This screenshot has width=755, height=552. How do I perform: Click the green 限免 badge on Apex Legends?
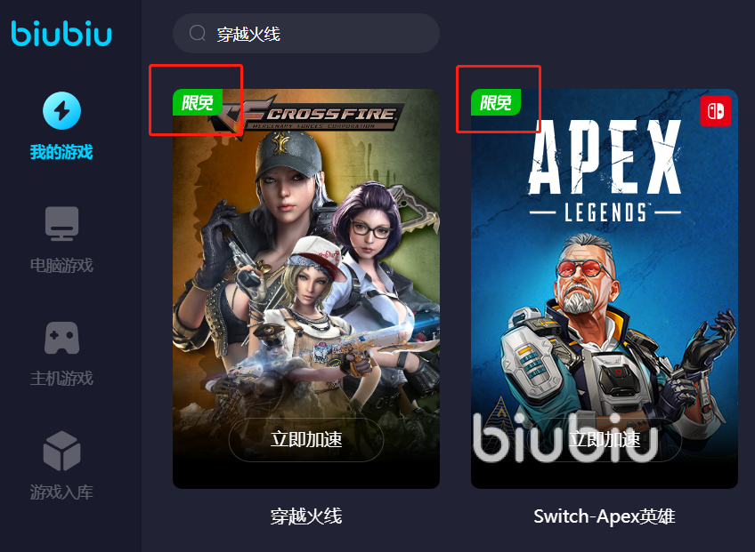[x=495, y=102]
